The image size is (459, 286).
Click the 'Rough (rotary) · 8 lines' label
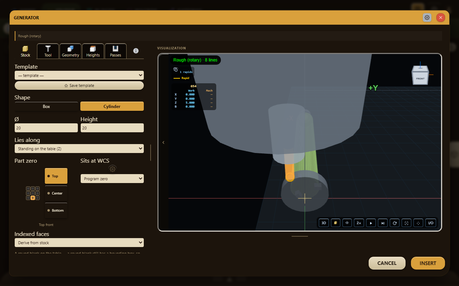(x=195, y=60)
